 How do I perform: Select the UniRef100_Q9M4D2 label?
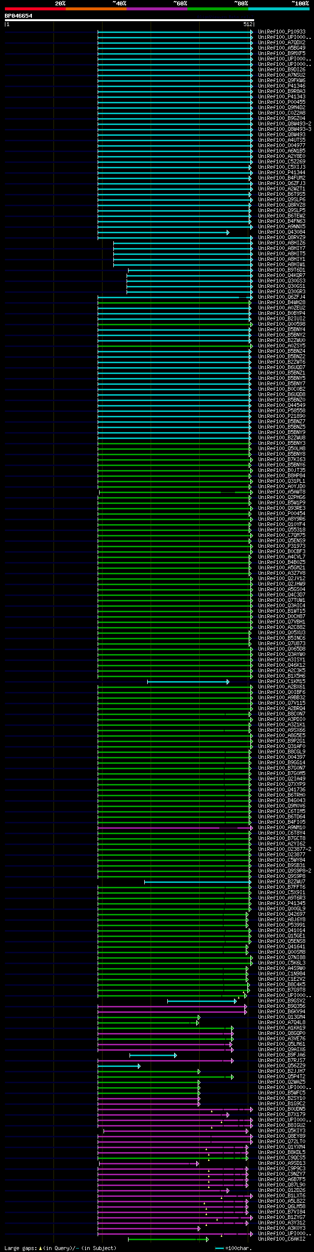[x=282, y=108]
